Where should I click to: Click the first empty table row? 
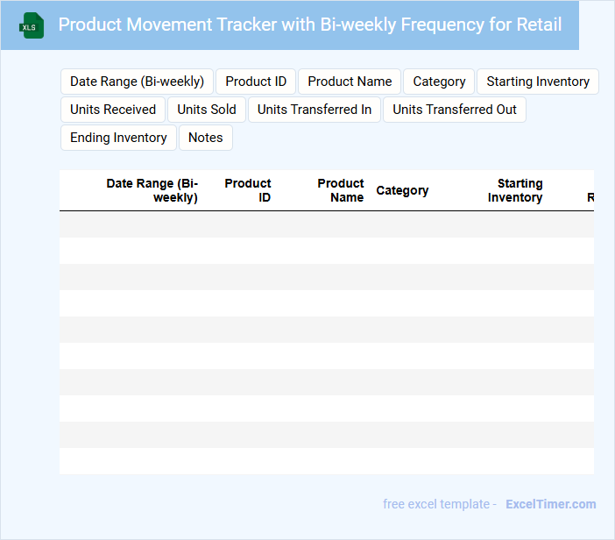[326, 224]
